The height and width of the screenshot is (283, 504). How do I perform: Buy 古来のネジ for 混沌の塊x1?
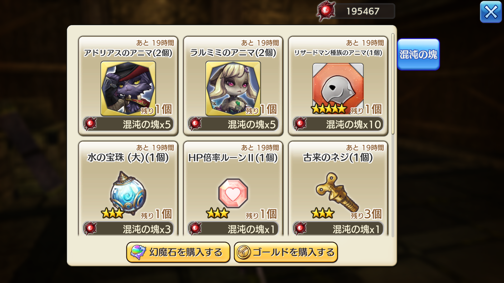338,229
